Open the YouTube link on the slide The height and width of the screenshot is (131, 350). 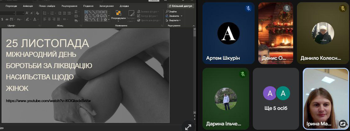click(48, 101)
